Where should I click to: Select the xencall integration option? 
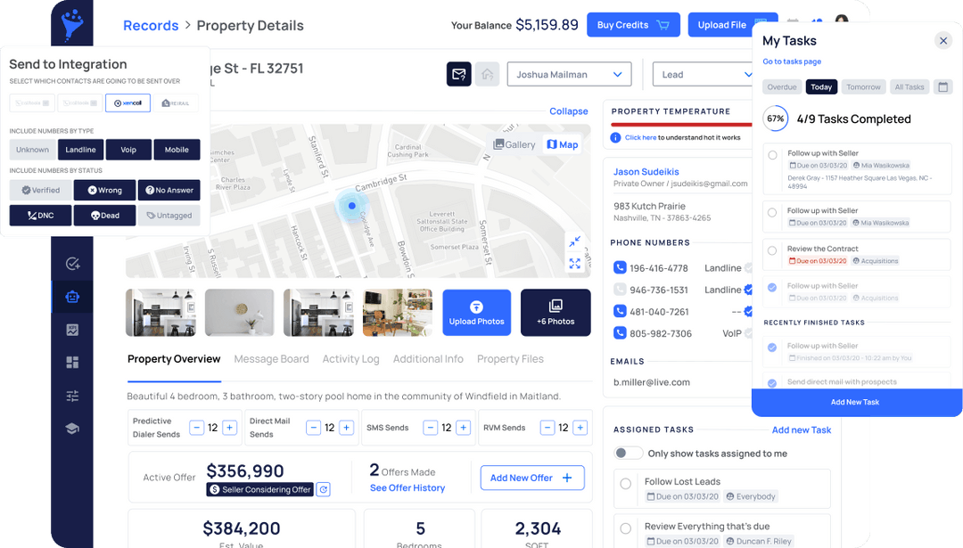coord(128,103)
